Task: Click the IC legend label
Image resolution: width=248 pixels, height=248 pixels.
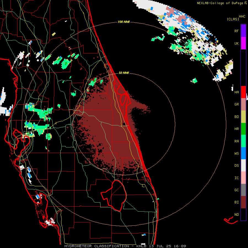Action: pyautogui.click(x=236, y=178)
